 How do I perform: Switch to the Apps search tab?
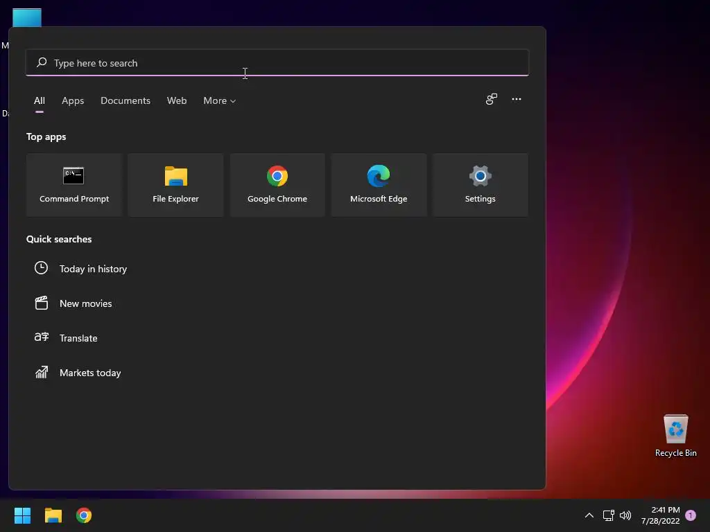(73, 100)
